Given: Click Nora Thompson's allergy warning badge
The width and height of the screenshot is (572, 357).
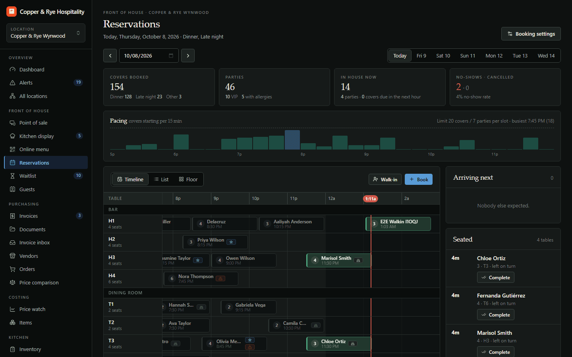Looking at the screenshot, I should [221, 278].
